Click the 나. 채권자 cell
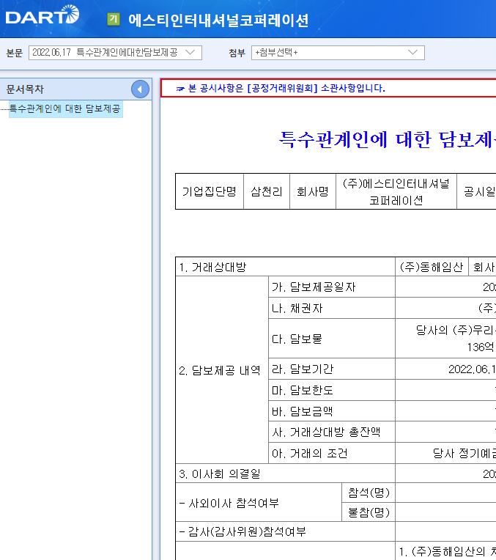Screen dimensions: 496x560 332,308
